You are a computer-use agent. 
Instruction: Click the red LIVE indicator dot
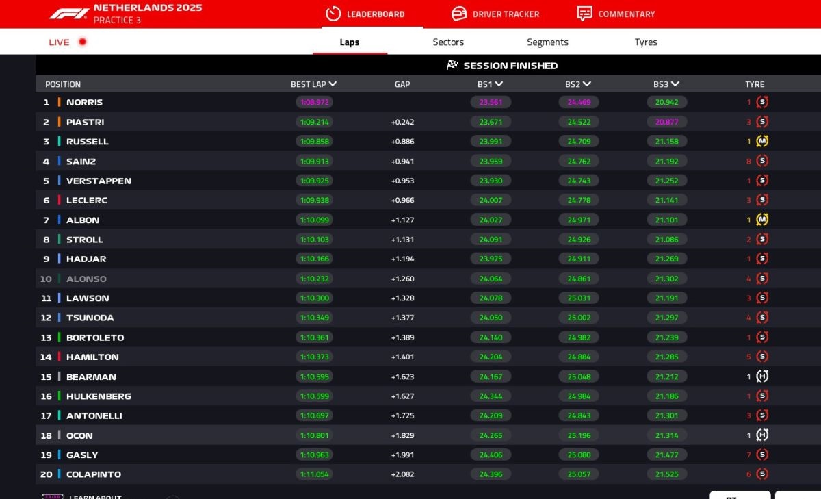tap(82, 42)
